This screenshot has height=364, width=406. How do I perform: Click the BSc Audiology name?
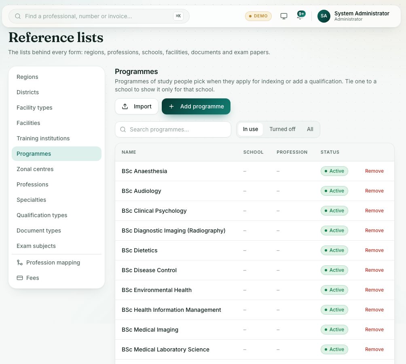[x=142, y=191]
